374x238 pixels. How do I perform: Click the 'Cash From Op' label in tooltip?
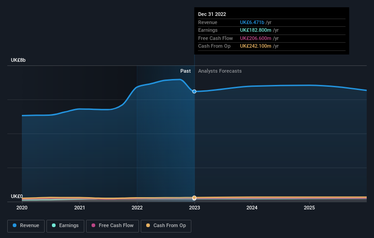tap(215, 46)
